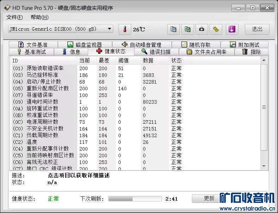The image size is (278, 213).
Task: Select the (C4) 重新分配事件计数 row
Action: 135,149
